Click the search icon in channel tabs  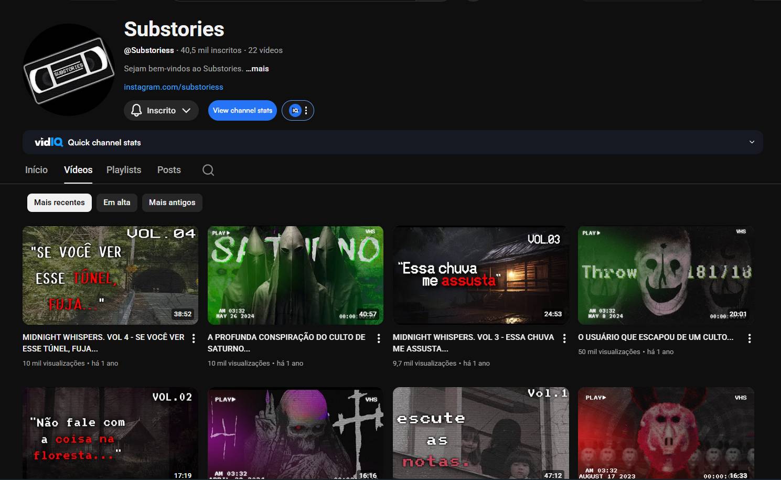coord(208,170)
